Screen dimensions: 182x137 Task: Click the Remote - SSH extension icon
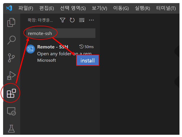31,49
